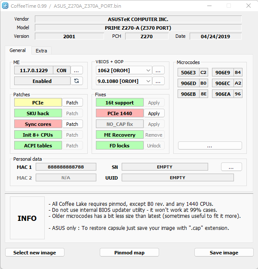Image resolution: width=258 pixels, height=269 pixels.
Task: Open the ME browse ellipsis button
Action: click(x=77, y=70)
